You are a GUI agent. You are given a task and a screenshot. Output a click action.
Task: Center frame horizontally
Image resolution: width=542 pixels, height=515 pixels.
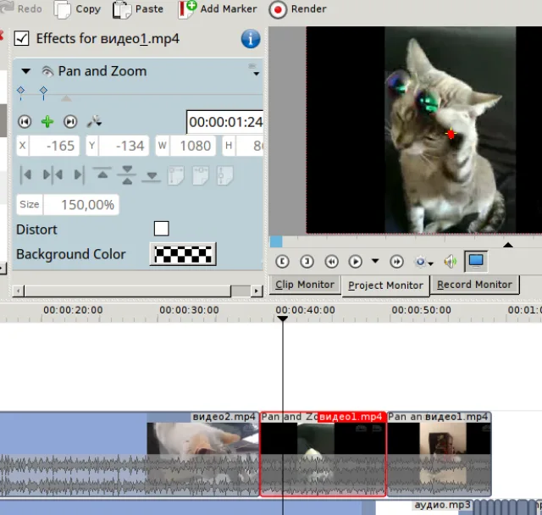53,174
